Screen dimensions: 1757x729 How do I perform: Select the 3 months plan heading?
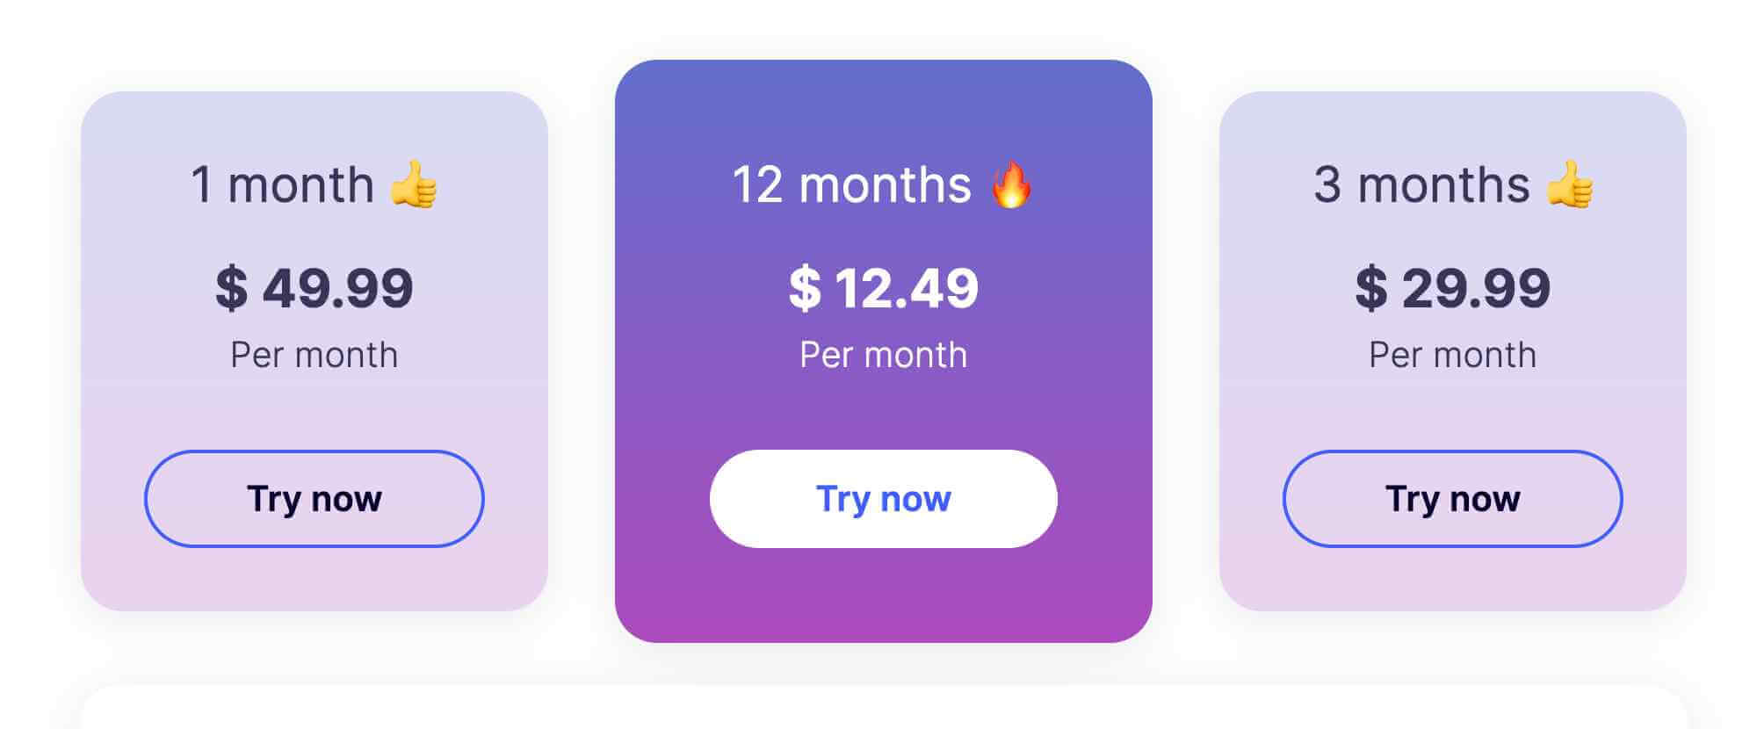tap(1453, 184)
